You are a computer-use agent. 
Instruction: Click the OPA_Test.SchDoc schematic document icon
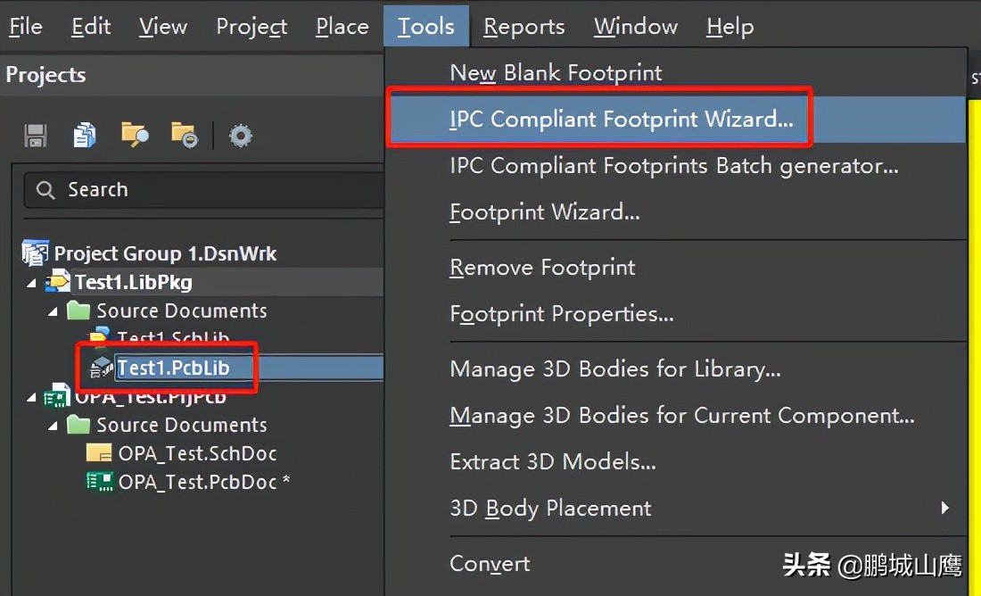[100, 453]
